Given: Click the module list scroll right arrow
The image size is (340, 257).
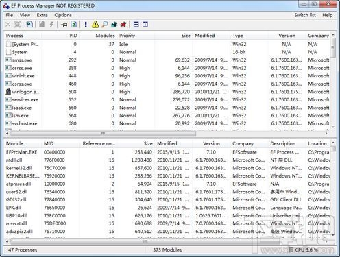Looking at the screenshot, I should tap(326, 241).
